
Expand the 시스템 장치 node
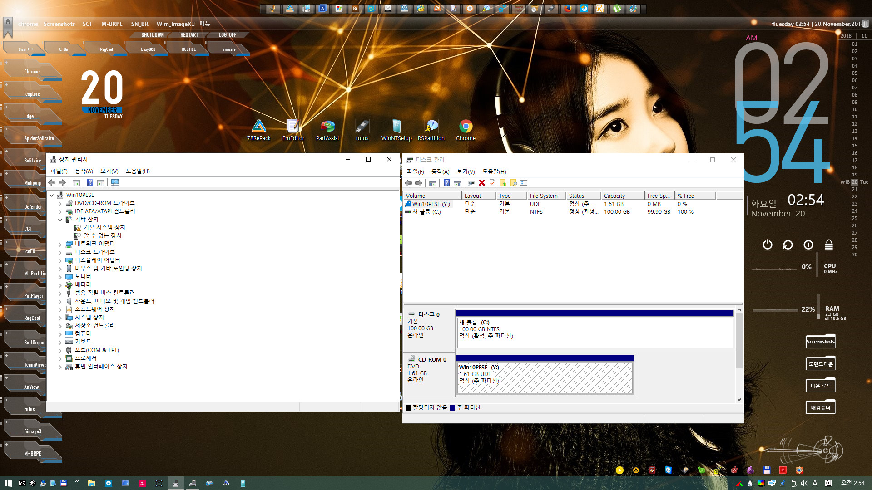(x=60, y=318)
